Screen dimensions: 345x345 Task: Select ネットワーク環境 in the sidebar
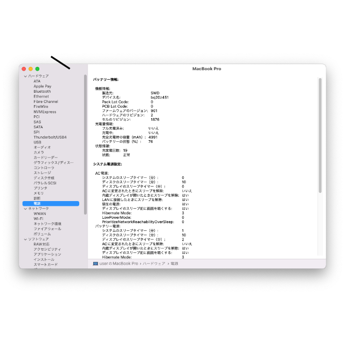47,224
